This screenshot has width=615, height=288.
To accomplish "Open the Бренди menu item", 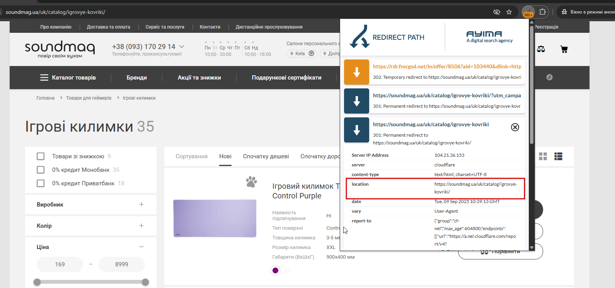I will click(137, 78).
